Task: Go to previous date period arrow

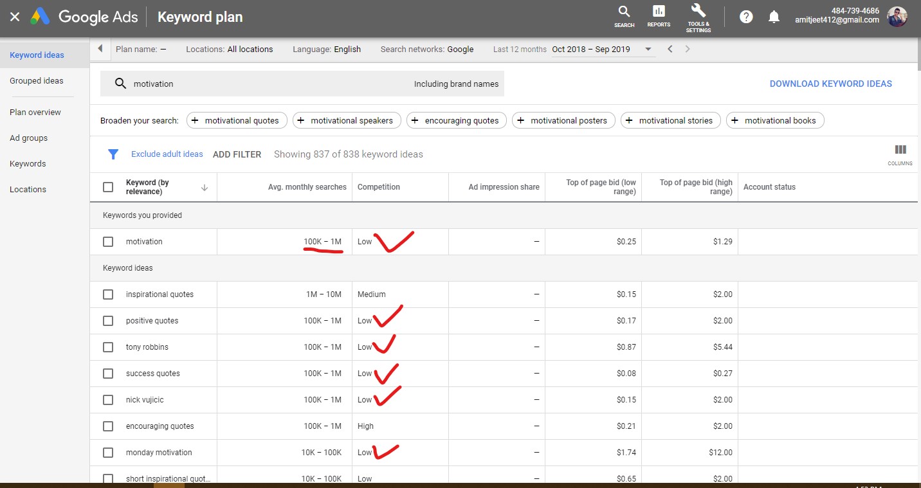Action: (670, 49)
